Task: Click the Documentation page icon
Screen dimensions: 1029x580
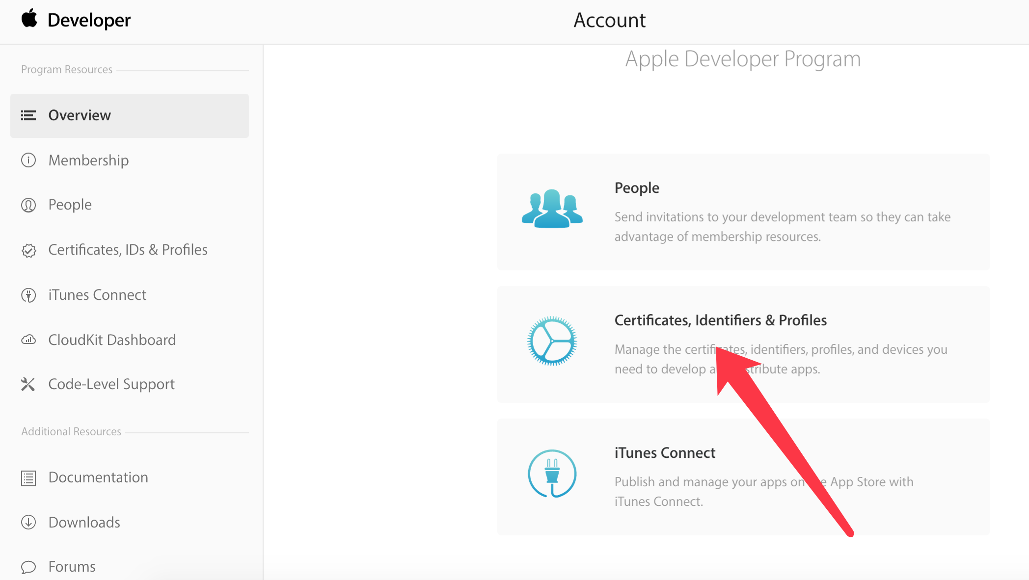Action: pos(28,478)
